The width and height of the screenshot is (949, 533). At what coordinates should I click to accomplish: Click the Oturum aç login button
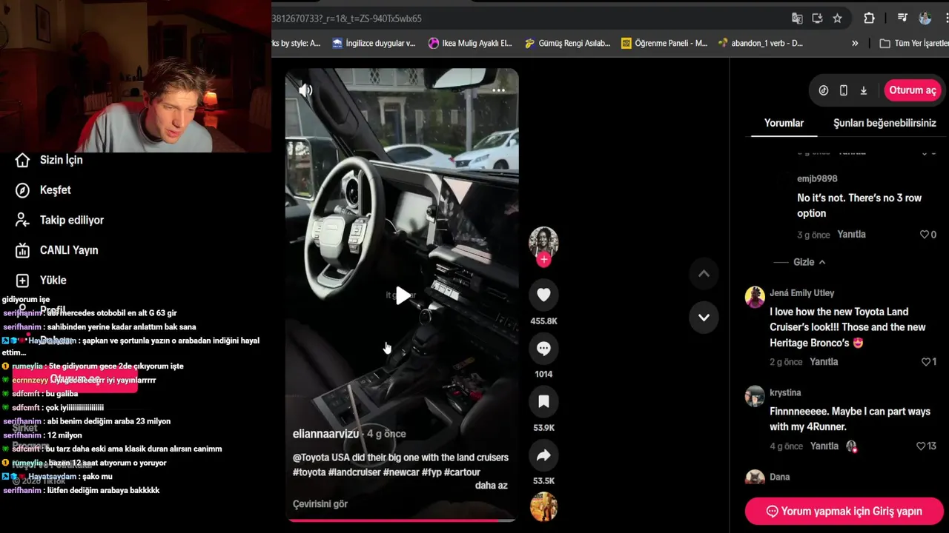pos(913,90)
